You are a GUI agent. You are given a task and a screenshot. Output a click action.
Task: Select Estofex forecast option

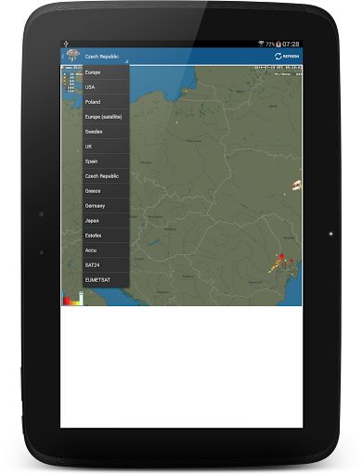click(106, 236)
